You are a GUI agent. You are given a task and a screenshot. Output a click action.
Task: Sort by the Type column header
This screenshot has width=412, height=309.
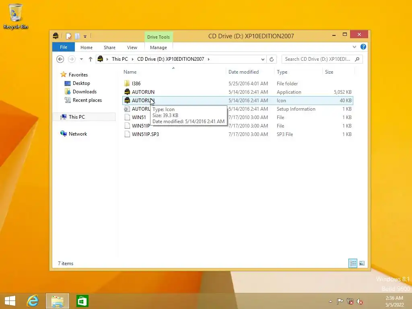tap(282, 72)
